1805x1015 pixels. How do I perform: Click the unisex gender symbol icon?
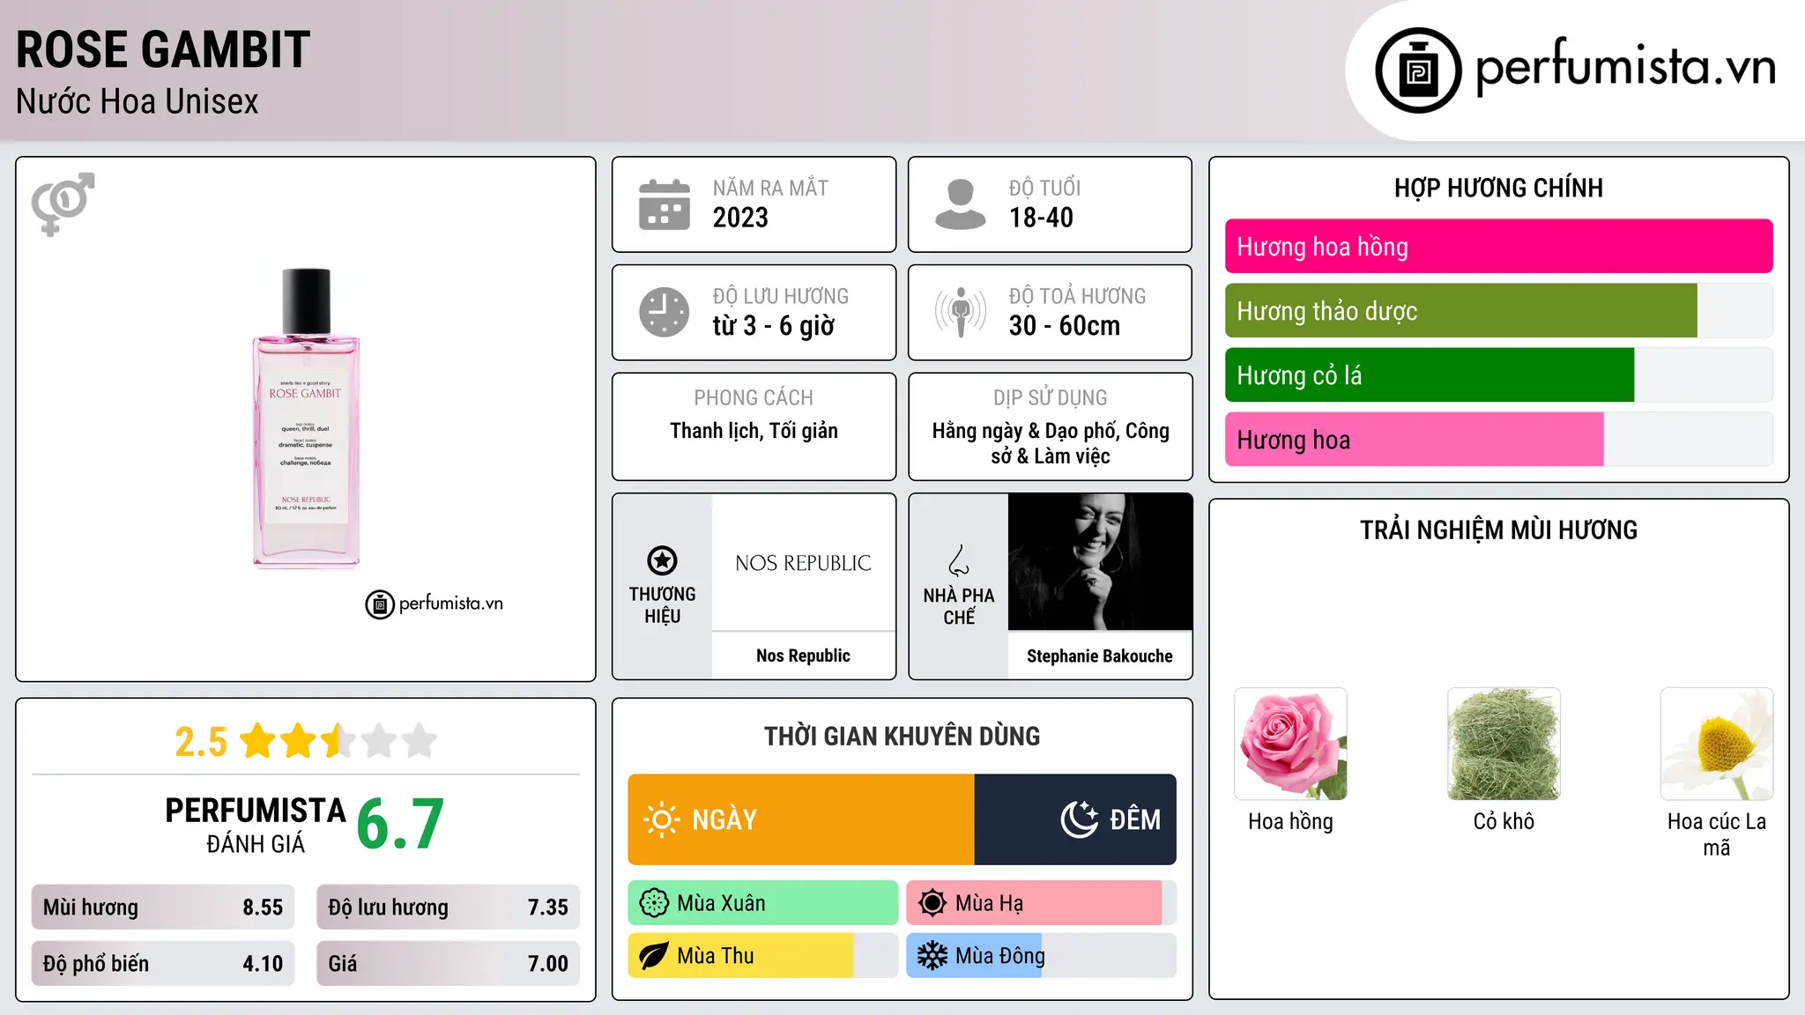(x=63, y=204)
